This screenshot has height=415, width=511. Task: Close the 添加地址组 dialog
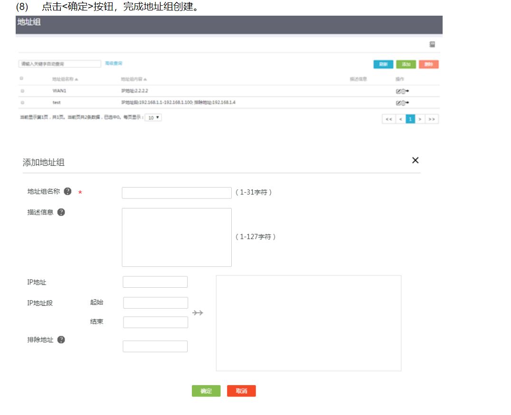tap(415, 160)
